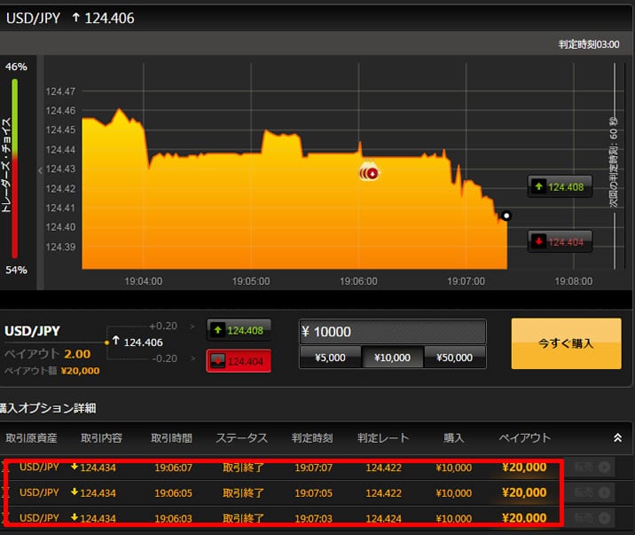Click the 判定レート column header

click(383, 437)
